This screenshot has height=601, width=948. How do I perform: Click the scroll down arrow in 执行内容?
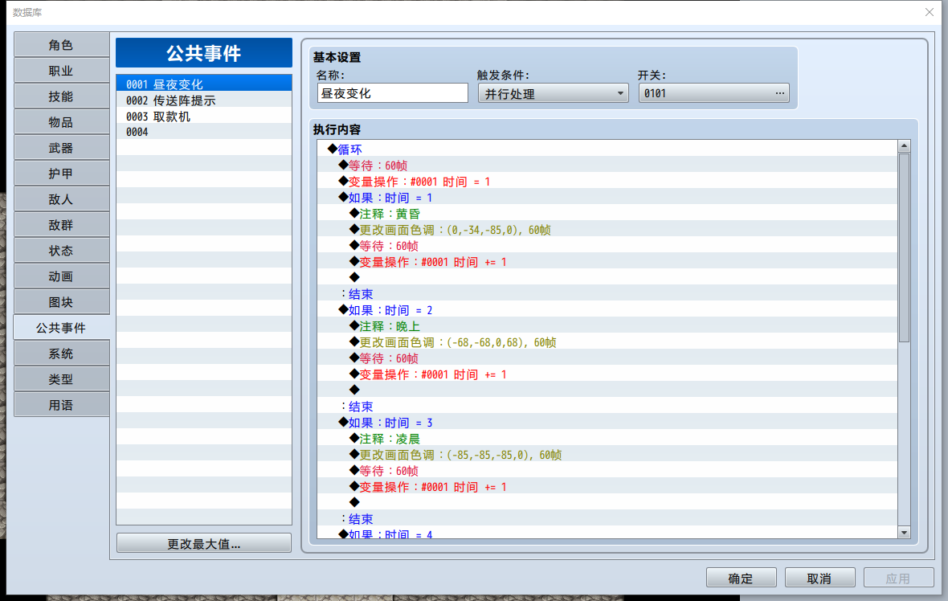pyautogui.click(x=905, y=533)
